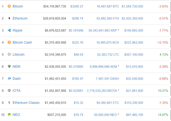Click Dash volume $35,556,600
The image size is (171, 121).
[x=135, y=79]
